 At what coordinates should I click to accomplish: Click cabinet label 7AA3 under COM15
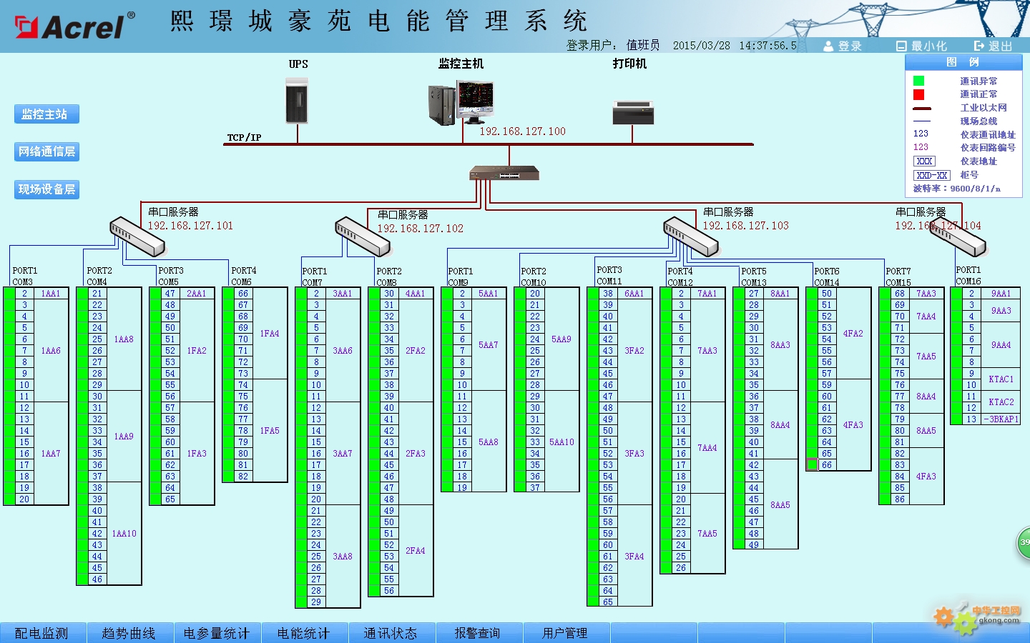point(926,294)
